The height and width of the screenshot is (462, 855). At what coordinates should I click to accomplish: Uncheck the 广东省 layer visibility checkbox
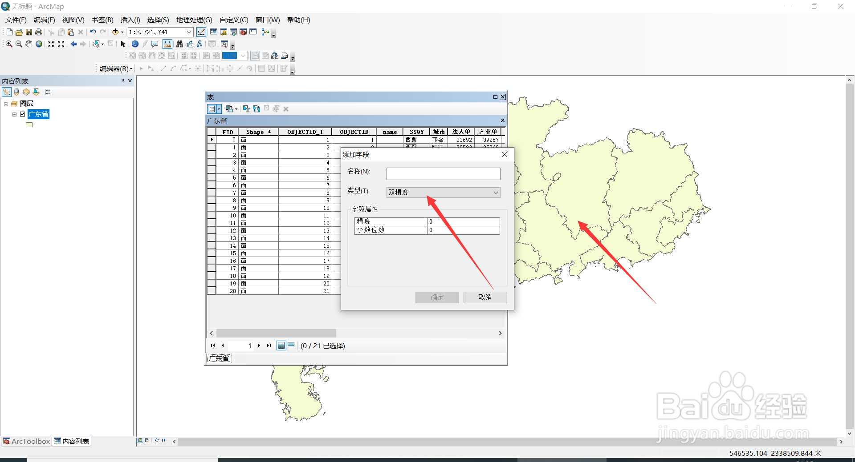tap(22, 114)
